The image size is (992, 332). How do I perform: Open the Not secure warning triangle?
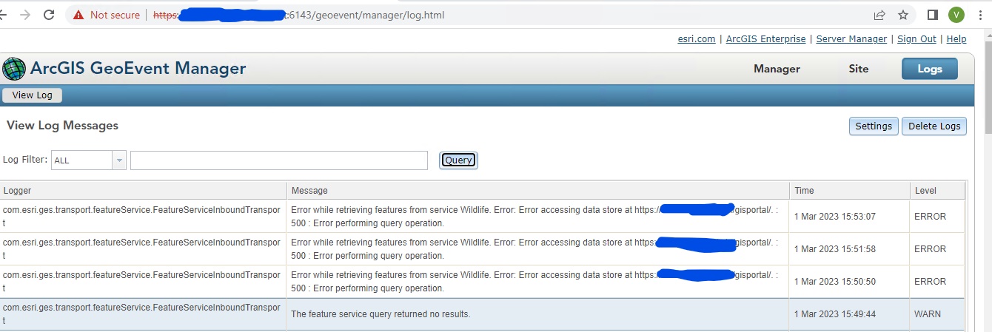tap(78, 15)
